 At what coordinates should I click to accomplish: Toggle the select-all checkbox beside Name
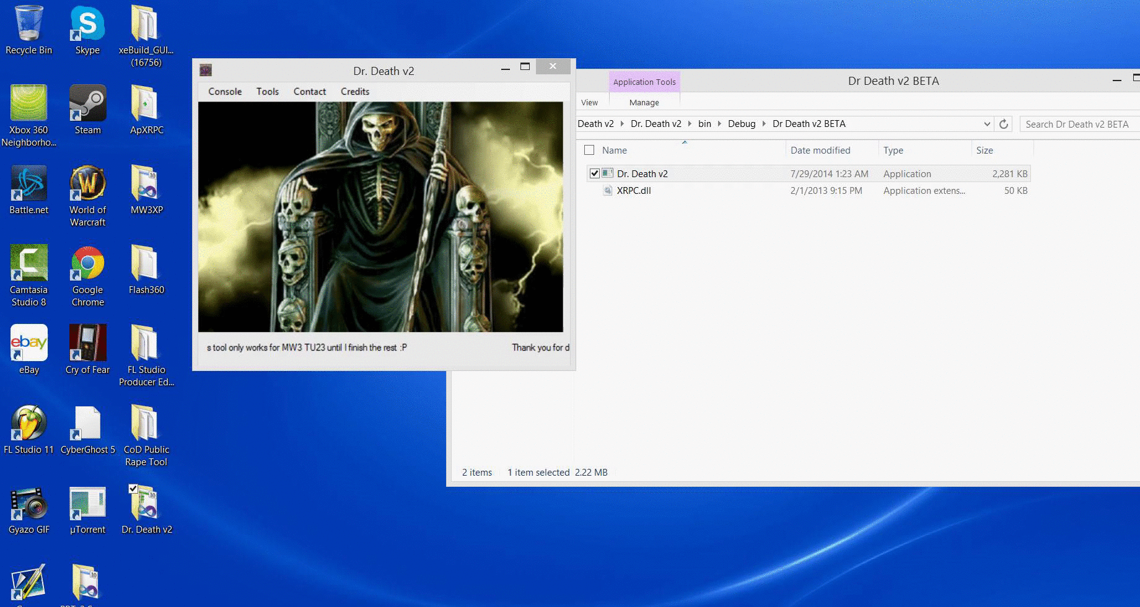[589, 150]
